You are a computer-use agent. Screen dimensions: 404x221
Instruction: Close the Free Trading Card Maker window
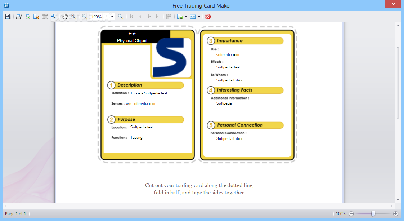[394, 4]
